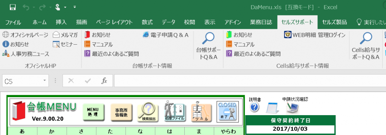
Task: Expand the Name Box dropdown arrow
Action: (x=44, y=81)
